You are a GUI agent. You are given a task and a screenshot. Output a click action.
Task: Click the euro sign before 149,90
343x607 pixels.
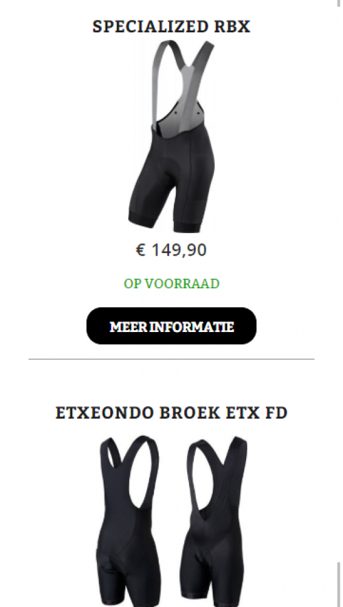point(141,250)
